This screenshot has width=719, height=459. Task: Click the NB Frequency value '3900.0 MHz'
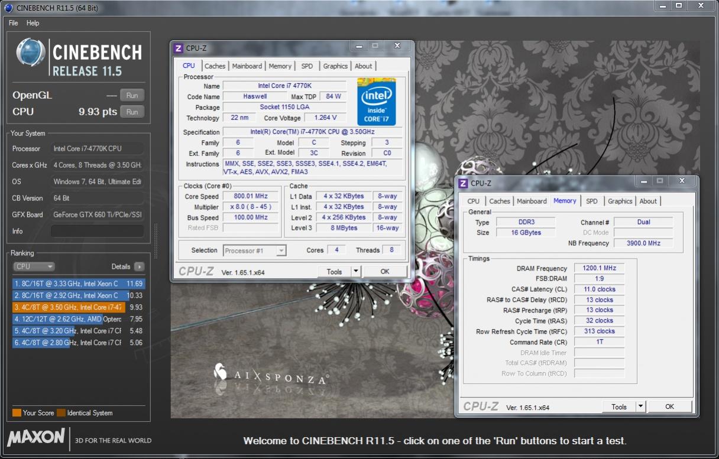point(643,243)
